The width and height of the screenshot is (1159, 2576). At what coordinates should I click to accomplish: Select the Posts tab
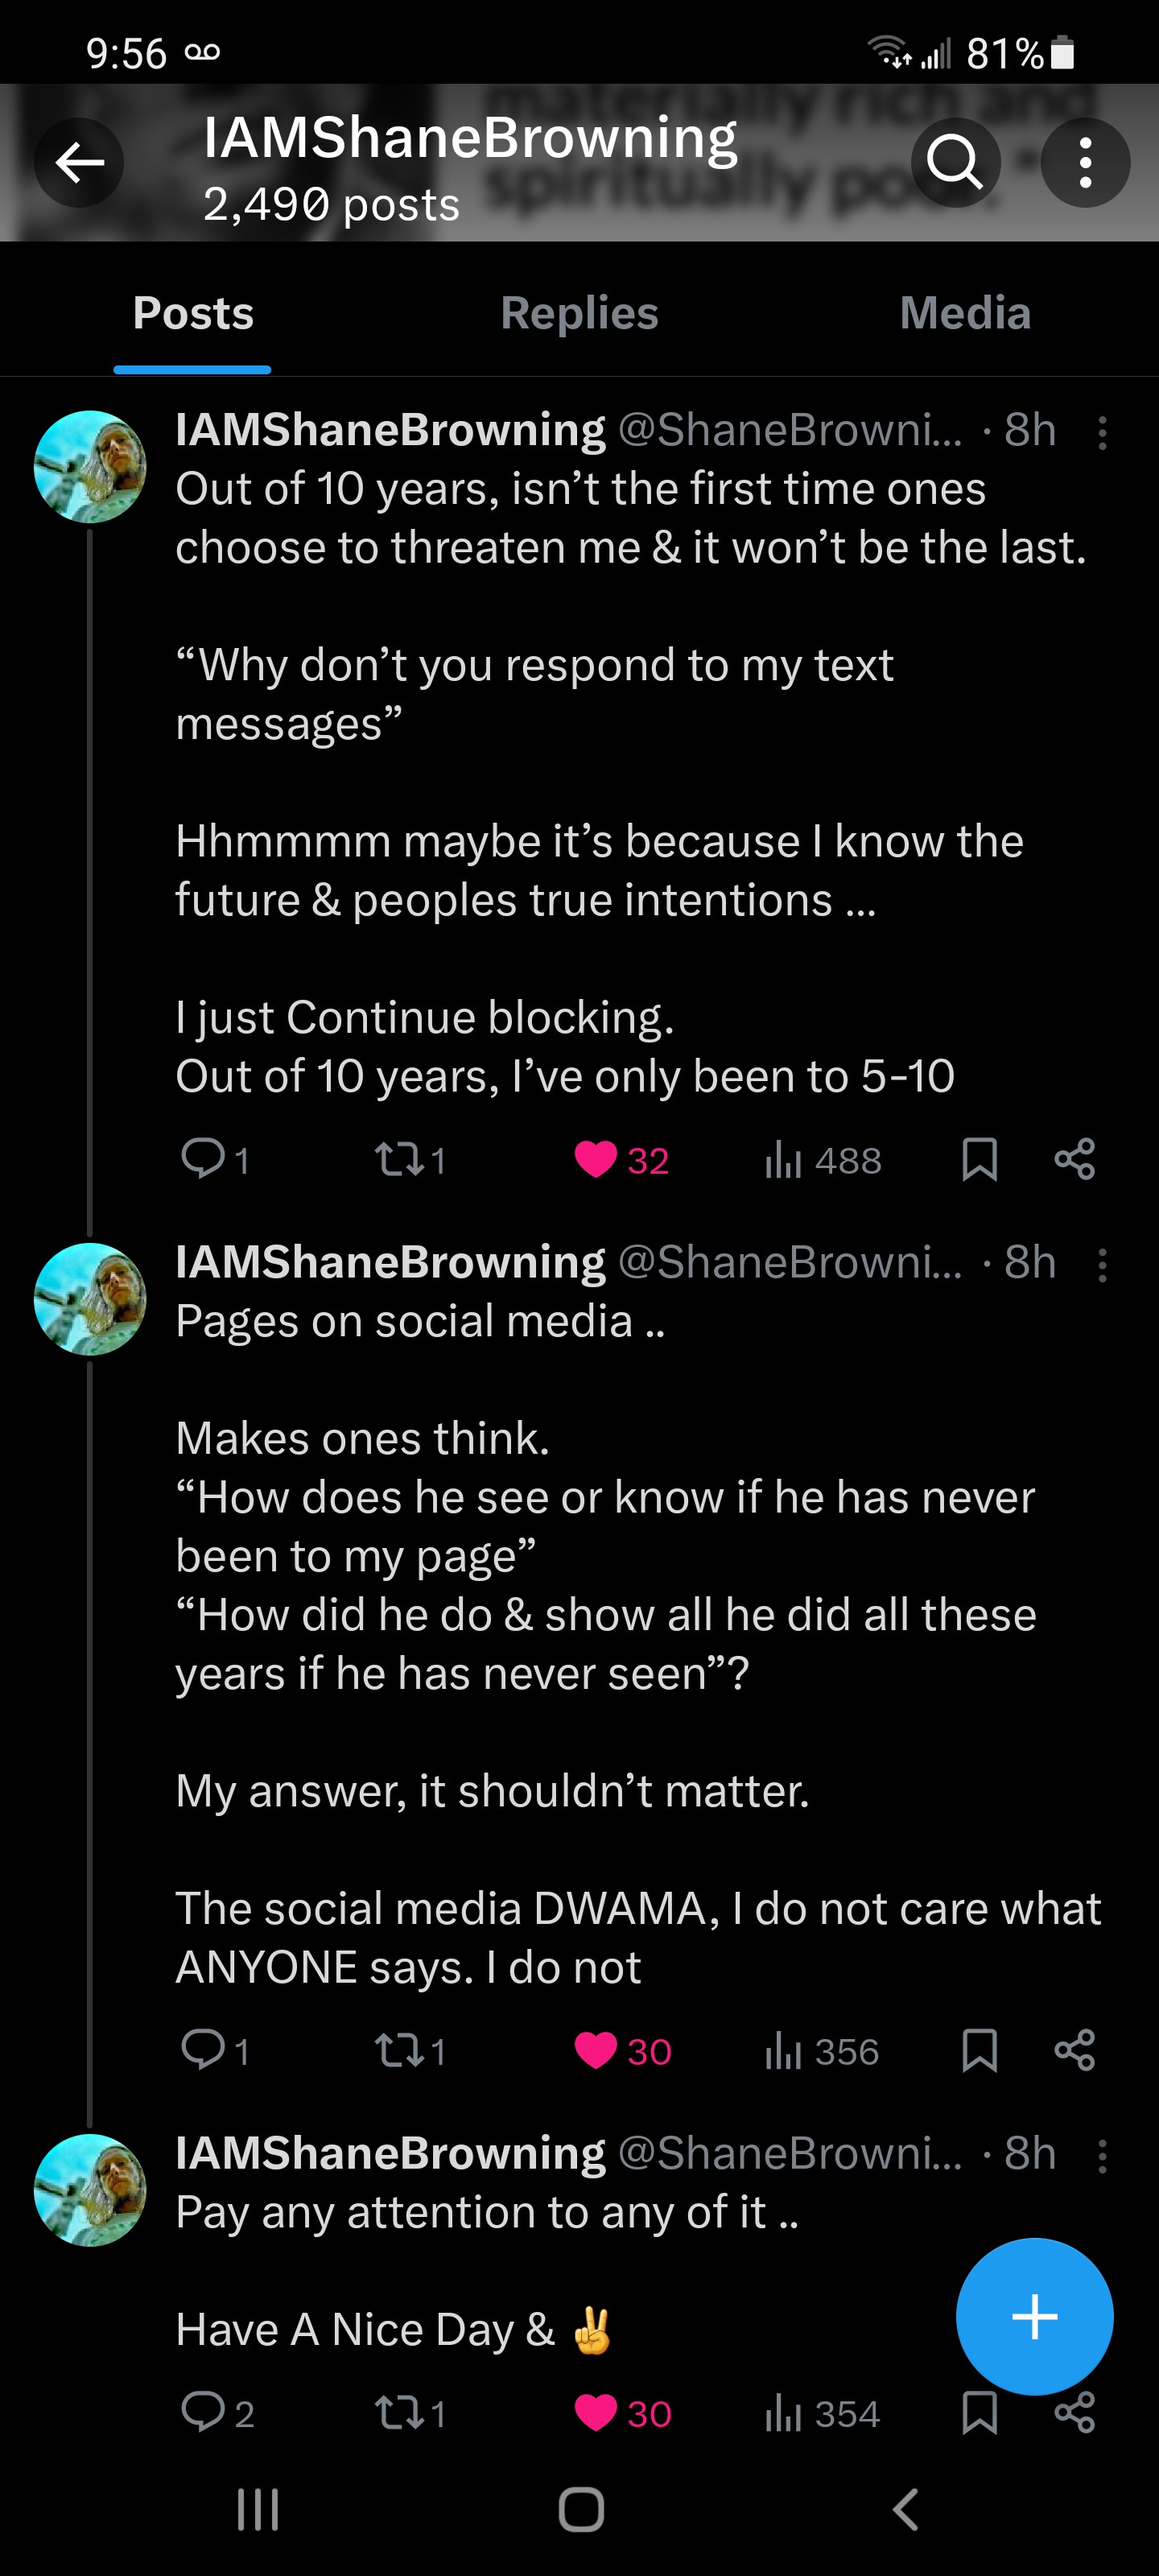click(193, 313)
